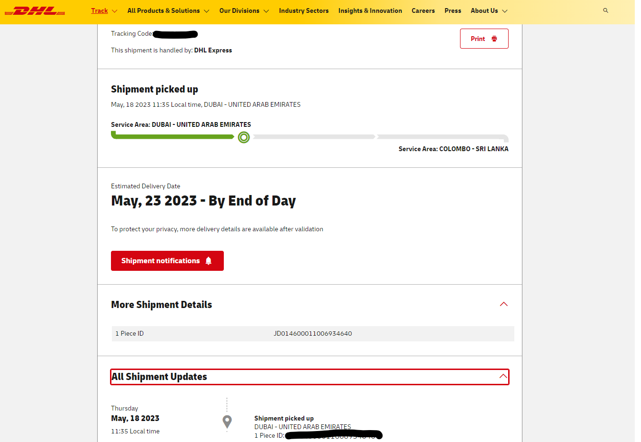Click the DHL Express handler text

click(x=213, y=50)
